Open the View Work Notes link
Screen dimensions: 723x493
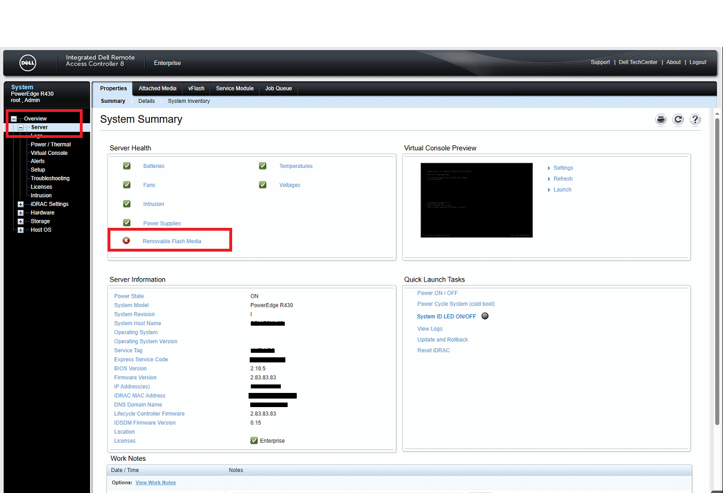click(x=155, y=483)
